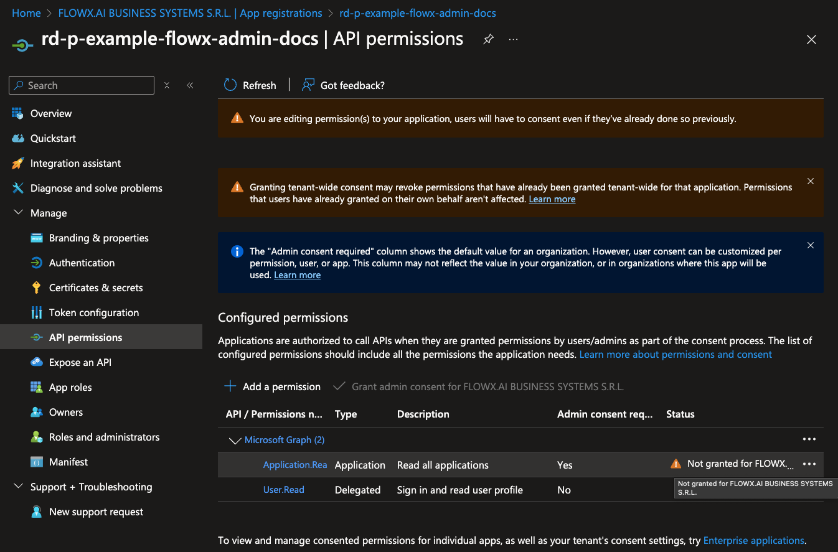Click the Quickstart cloud icon
The width and height of the screenshot is (838, 552).
point(17,138)
